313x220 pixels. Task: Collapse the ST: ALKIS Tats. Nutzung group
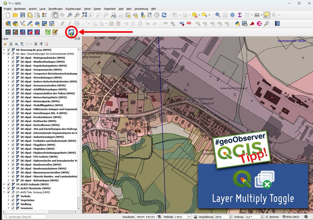click(4, 192)
